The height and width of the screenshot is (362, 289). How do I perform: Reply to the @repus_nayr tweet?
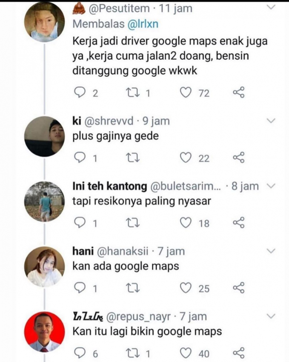(80, 353)
